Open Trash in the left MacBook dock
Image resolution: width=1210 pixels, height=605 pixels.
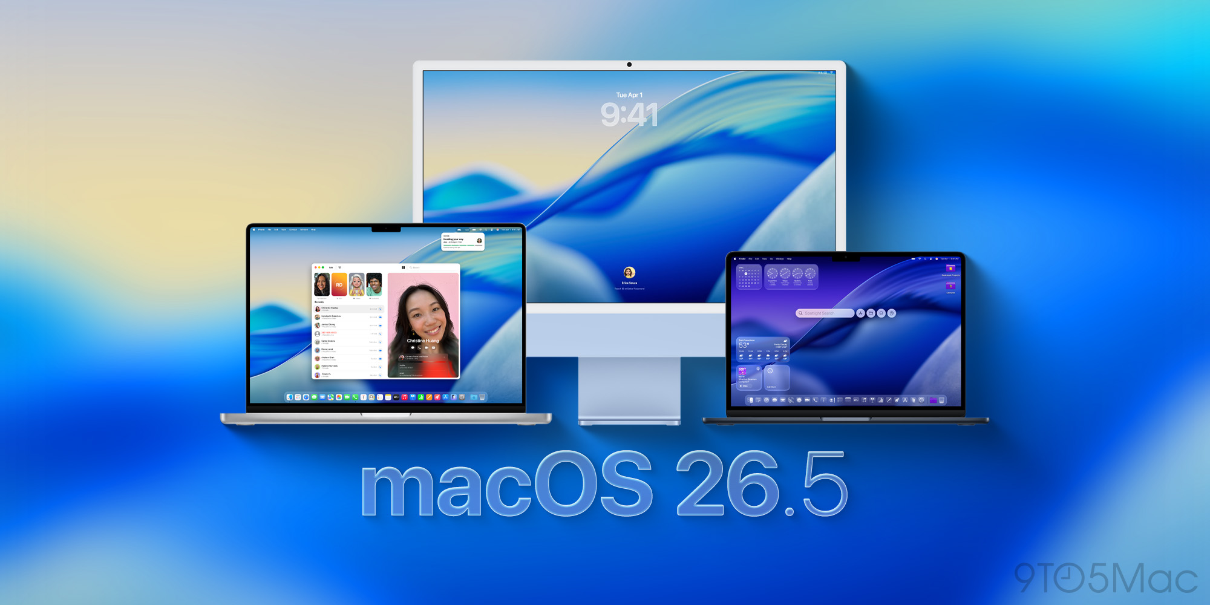coord(482,397)
